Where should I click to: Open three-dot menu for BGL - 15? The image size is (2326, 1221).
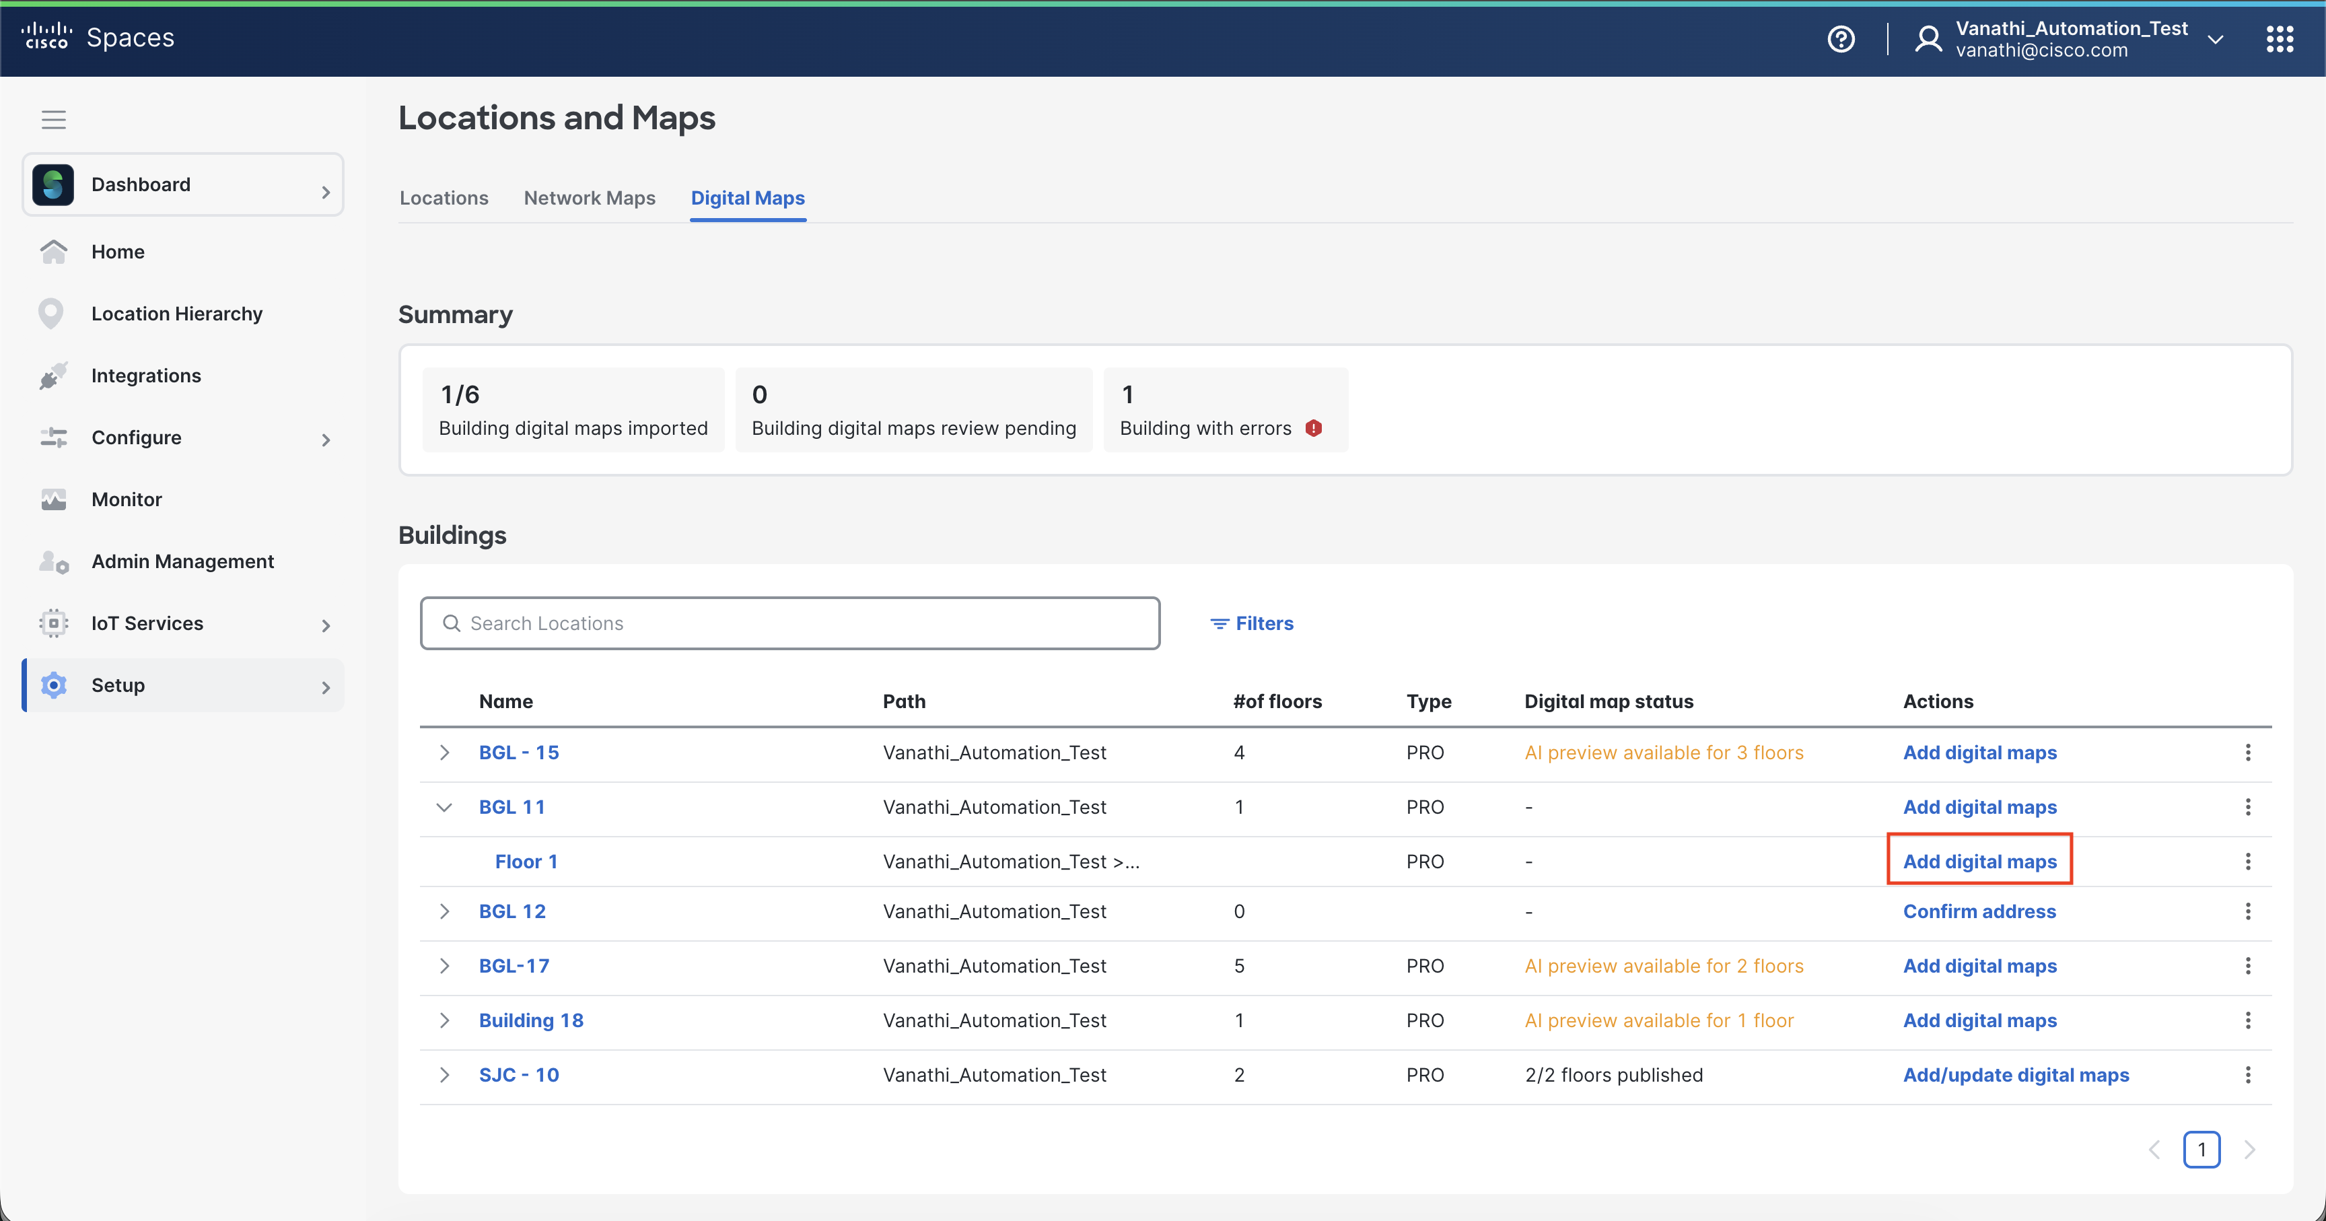[2247, 753]
